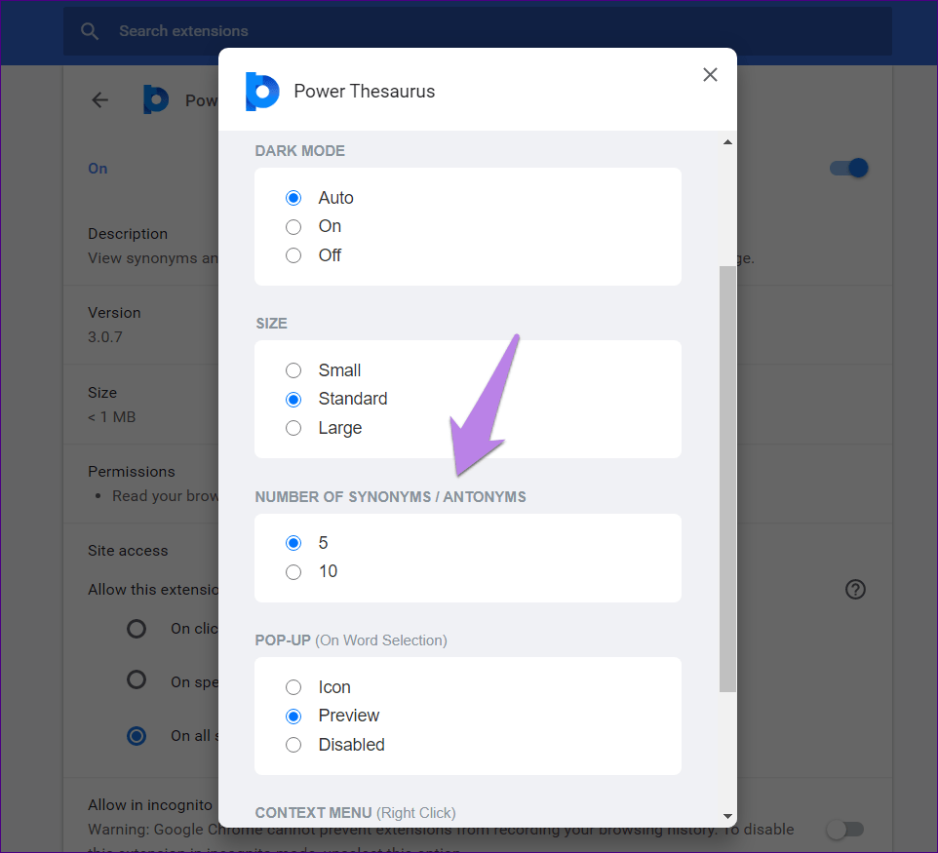The image size is (938, 853).
Task: Select Auto dark mode option
Action: 293,198
